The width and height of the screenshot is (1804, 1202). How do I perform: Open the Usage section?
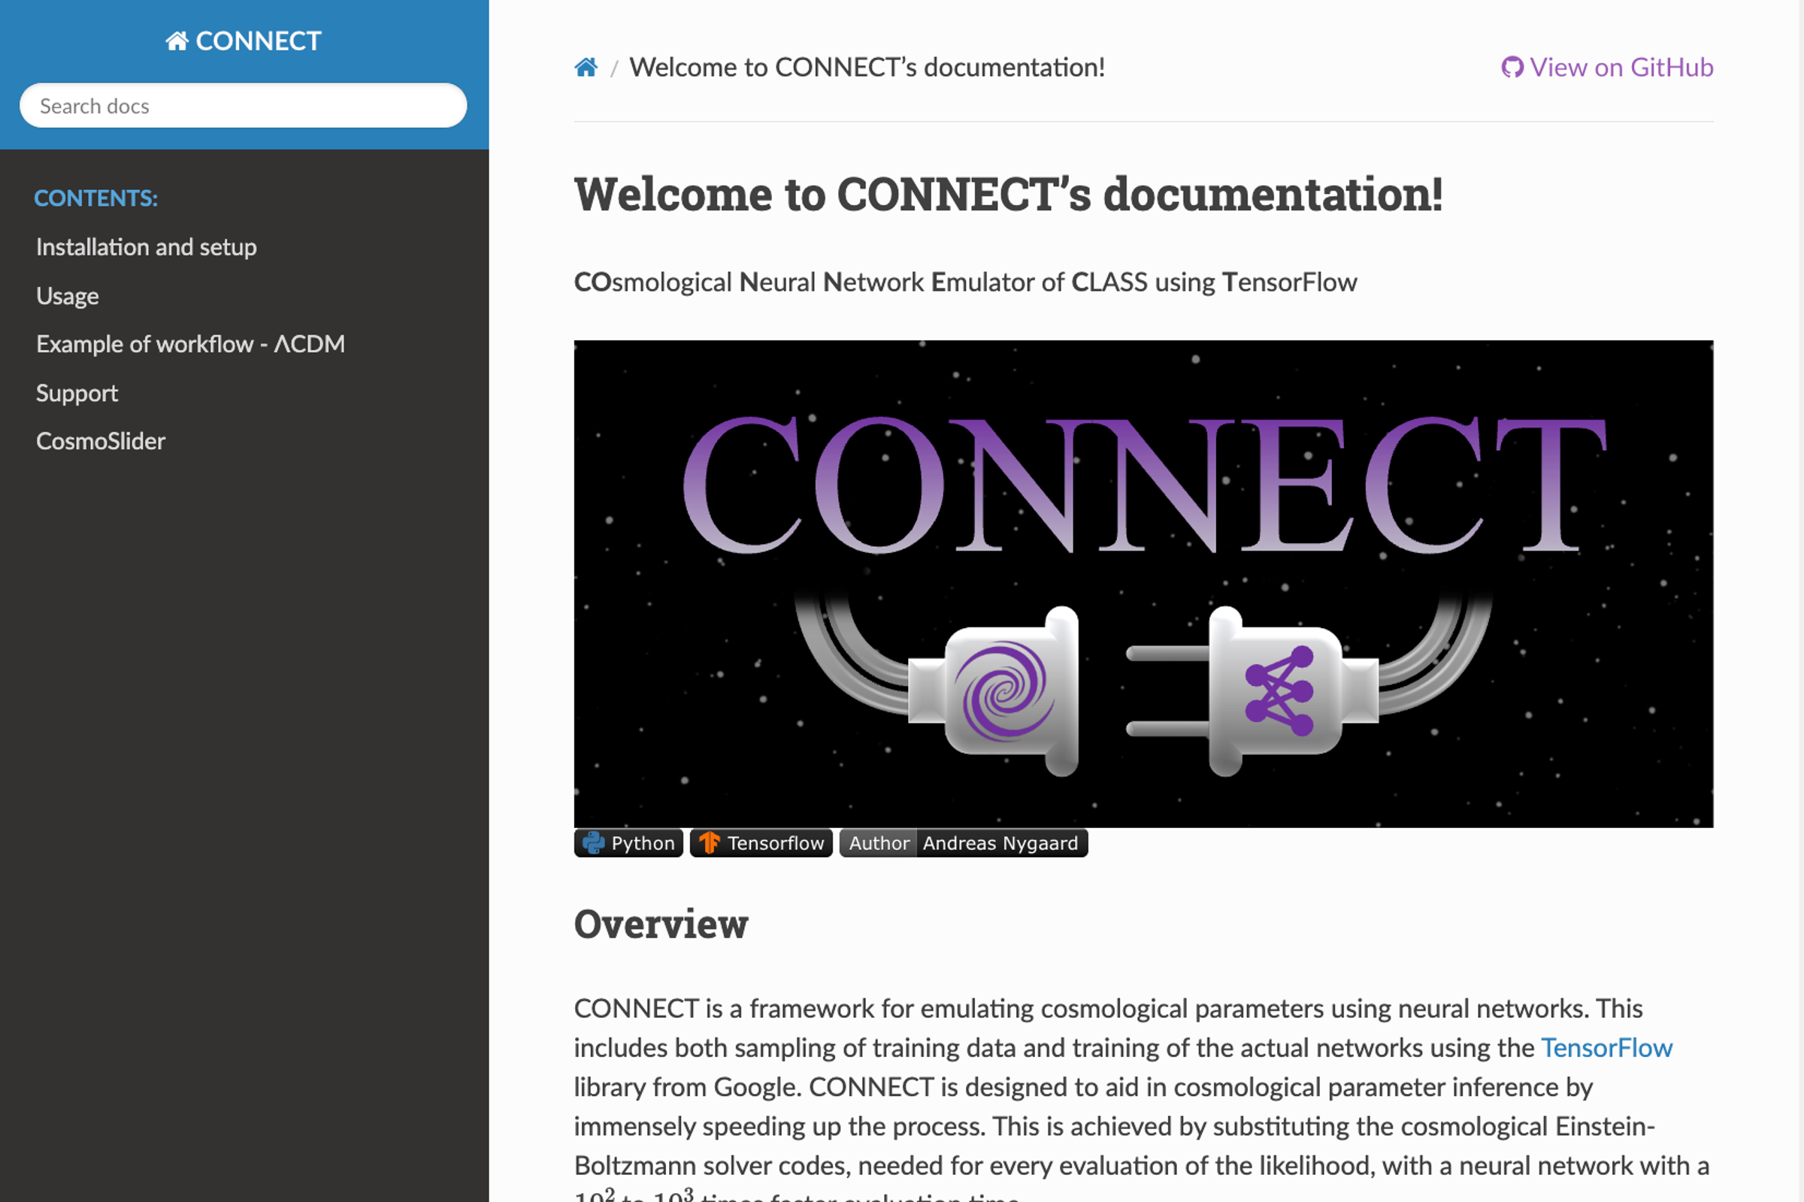pos(68,296)
